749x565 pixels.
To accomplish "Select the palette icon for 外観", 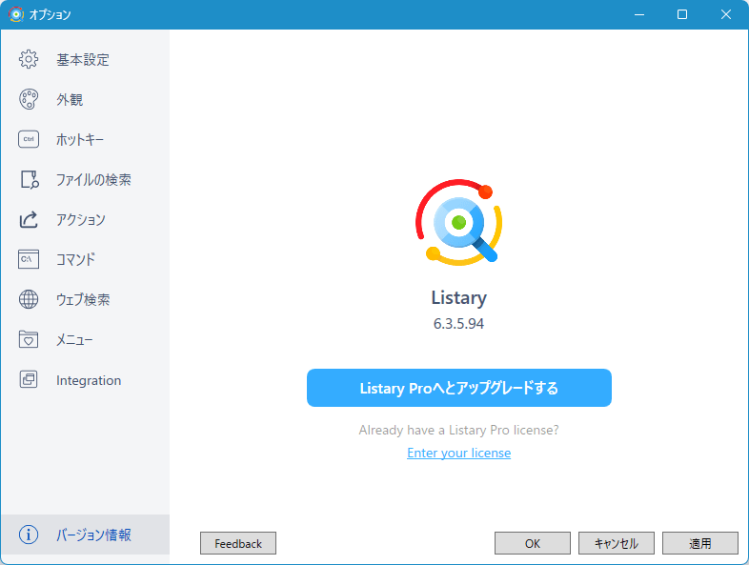I will 29,99.
